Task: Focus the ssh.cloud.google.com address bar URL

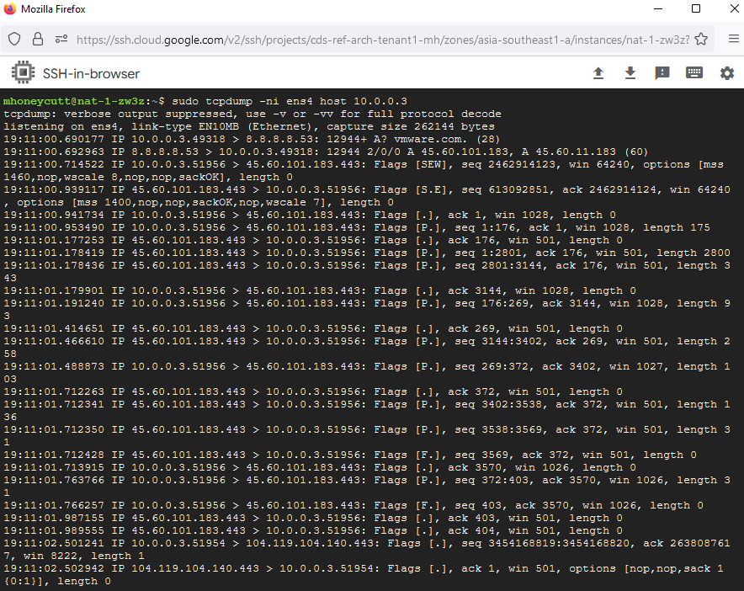Action: click(x=382, y=40)
